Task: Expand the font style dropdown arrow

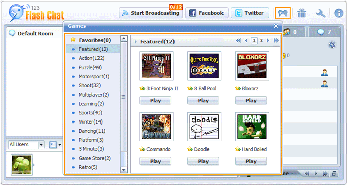Action: point(60,145)
